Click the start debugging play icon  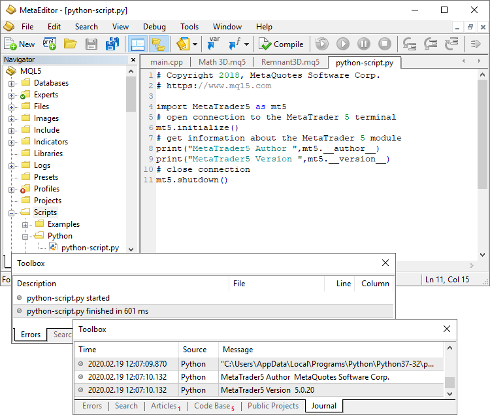(343, 44)
